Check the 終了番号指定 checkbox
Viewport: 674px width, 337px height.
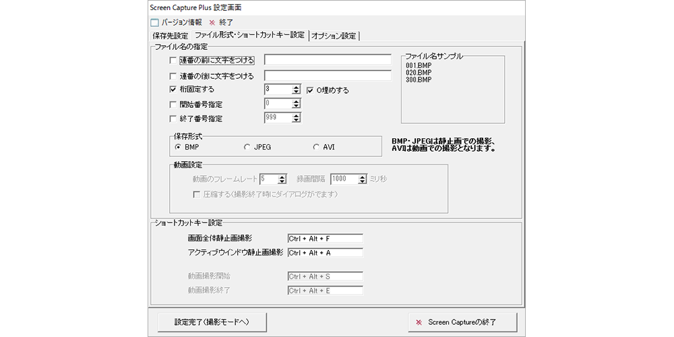tap(173, 118)
